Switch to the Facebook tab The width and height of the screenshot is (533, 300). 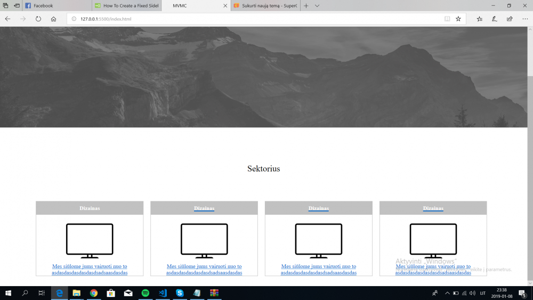(57, 6)
